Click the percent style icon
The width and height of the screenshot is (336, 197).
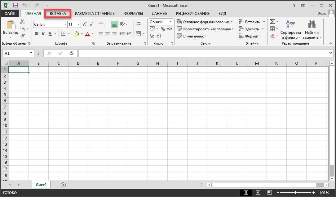point(163,29)
